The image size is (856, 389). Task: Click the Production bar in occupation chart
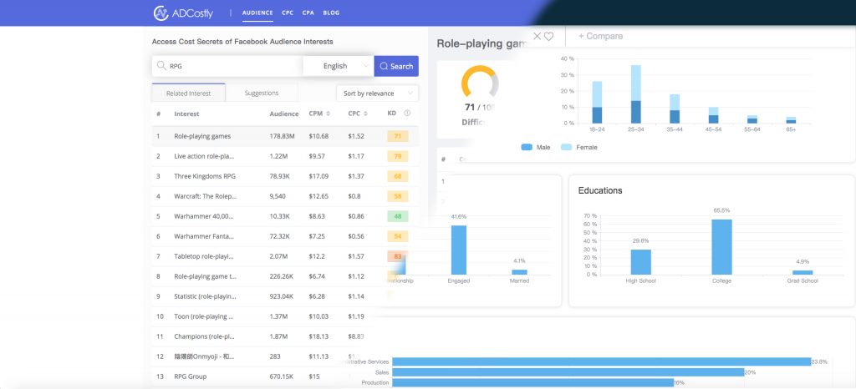coord(532,382)
